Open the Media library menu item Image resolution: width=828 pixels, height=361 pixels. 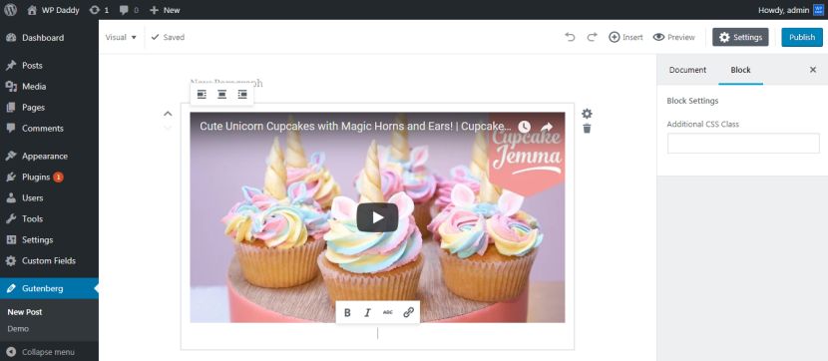click(49, 87)
